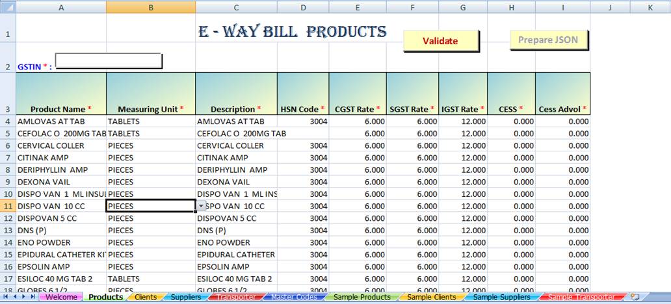The image size is (671, 304).
Task: Switch to the Welcome sheet tab
Action: (61, 297)
